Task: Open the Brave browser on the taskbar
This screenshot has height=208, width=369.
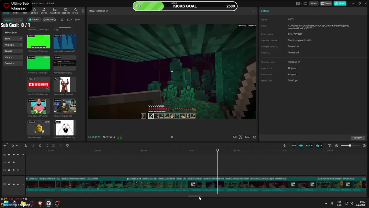Action: pos(40,203)
